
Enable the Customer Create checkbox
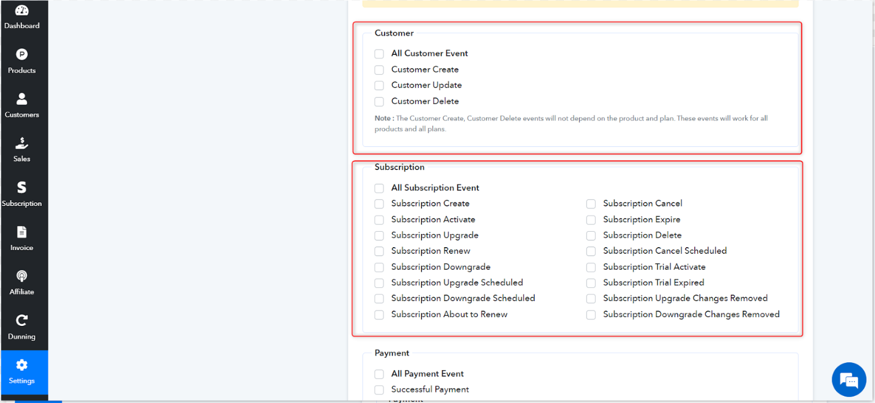tap(379, 70)
